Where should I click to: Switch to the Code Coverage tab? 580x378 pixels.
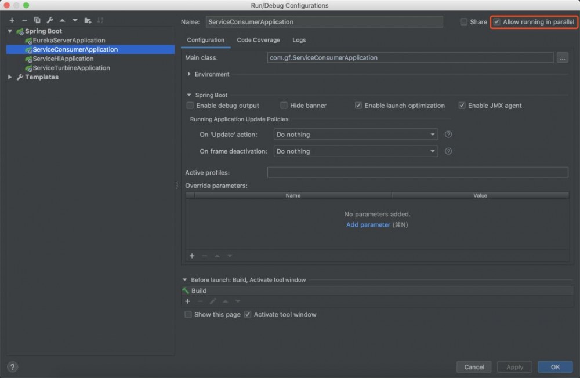[258, 40]
